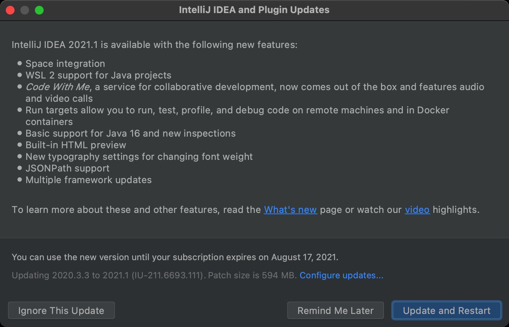Click the IntelliJ IDEA and Plugin Updates title
This screenshot has height=327, width=509.
tap(254, 10)
